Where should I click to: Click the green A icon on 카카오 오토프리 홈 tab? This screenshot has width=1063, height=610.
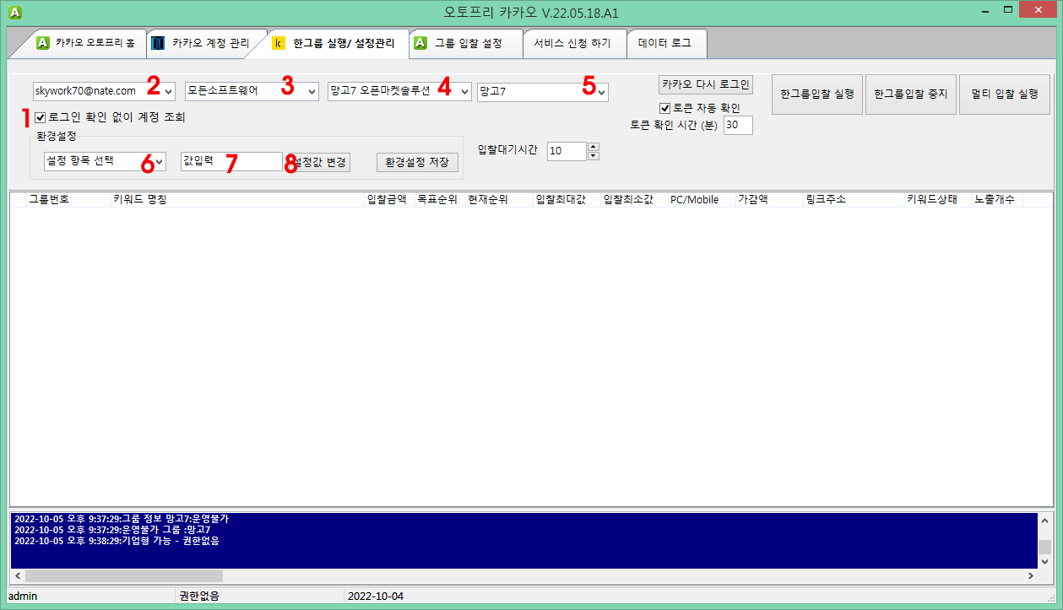(42, 41)
